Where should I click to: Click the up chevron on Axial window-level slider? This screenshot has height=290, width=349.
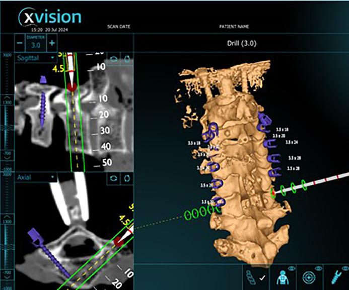click(x=7, y=217)
